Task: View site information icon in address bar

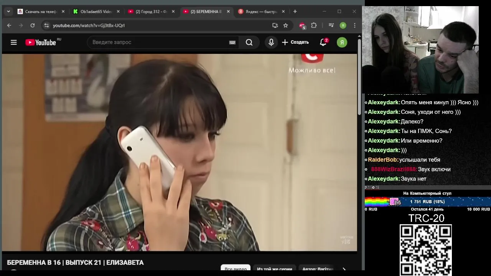Action: 46,25
